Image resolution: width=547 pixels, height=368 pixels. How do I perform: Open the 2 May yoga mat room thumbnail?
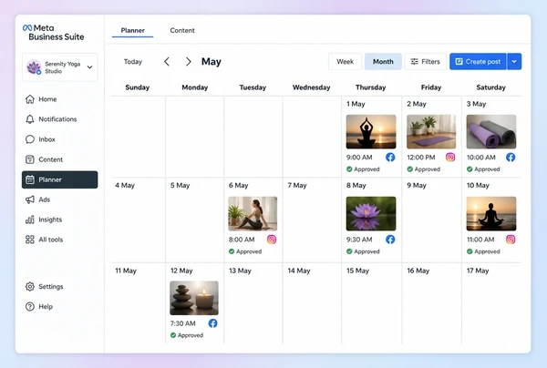[x=431, y=132]
